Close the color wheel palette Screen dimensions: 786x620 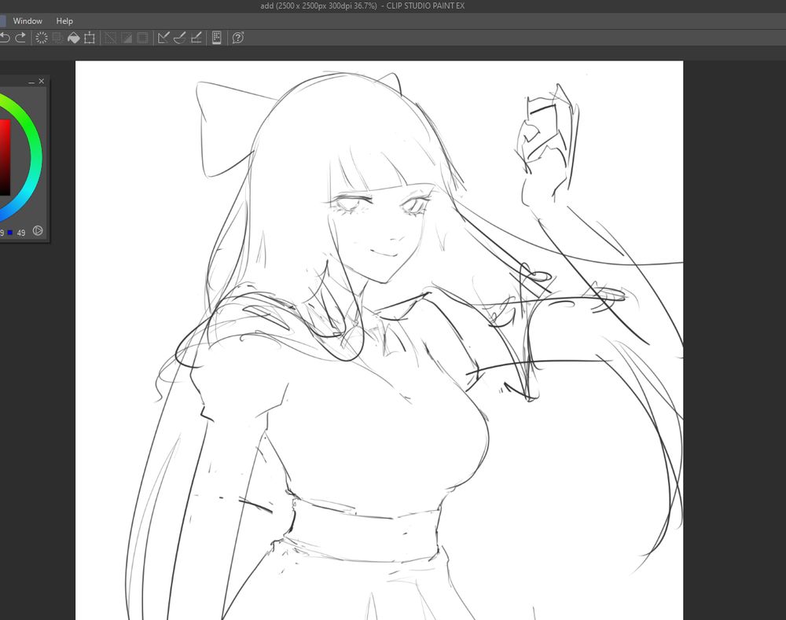click(41, 81)
